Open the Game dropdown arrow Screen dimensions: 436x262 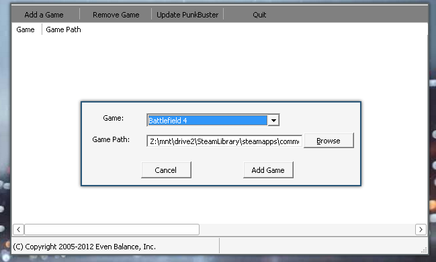tap(273, 121)
